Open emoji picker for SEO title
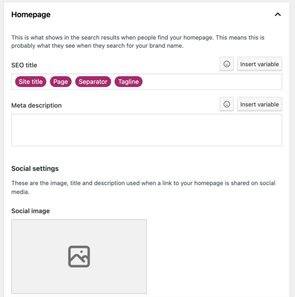Screen dimensions: 295x297 pyautogui.click(x=227, y=64)
